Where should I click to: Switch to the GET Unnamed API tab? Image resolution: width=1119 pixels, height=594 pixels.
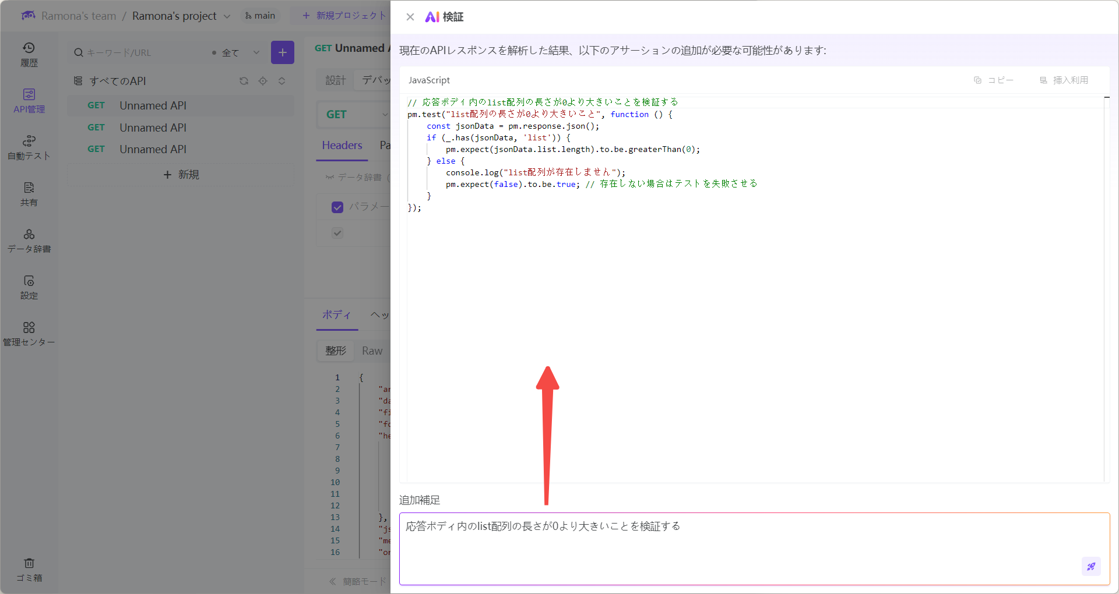point(351,48)
